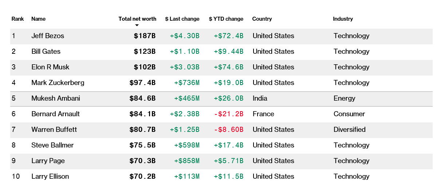Sort by the Rank column header
440x182 pixels.
[x=17, y=19]
